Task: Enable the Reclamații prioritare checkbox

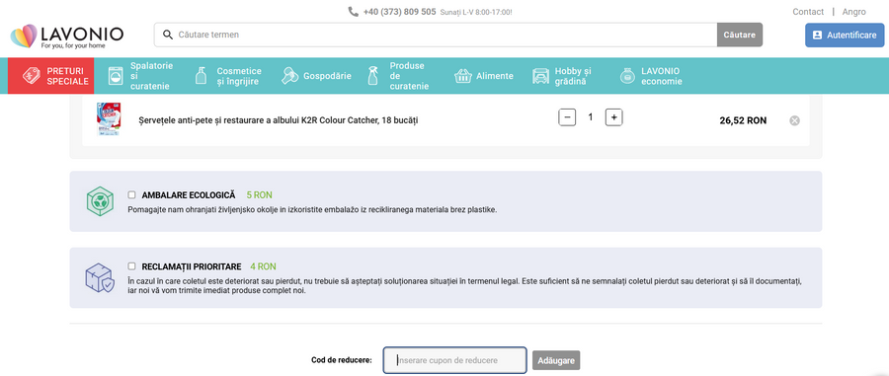Action: click(131, 266)
